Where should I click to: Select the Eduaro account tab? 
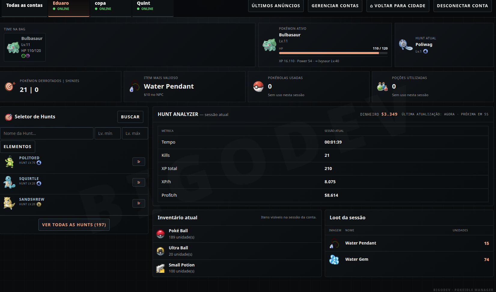point(69,8)
